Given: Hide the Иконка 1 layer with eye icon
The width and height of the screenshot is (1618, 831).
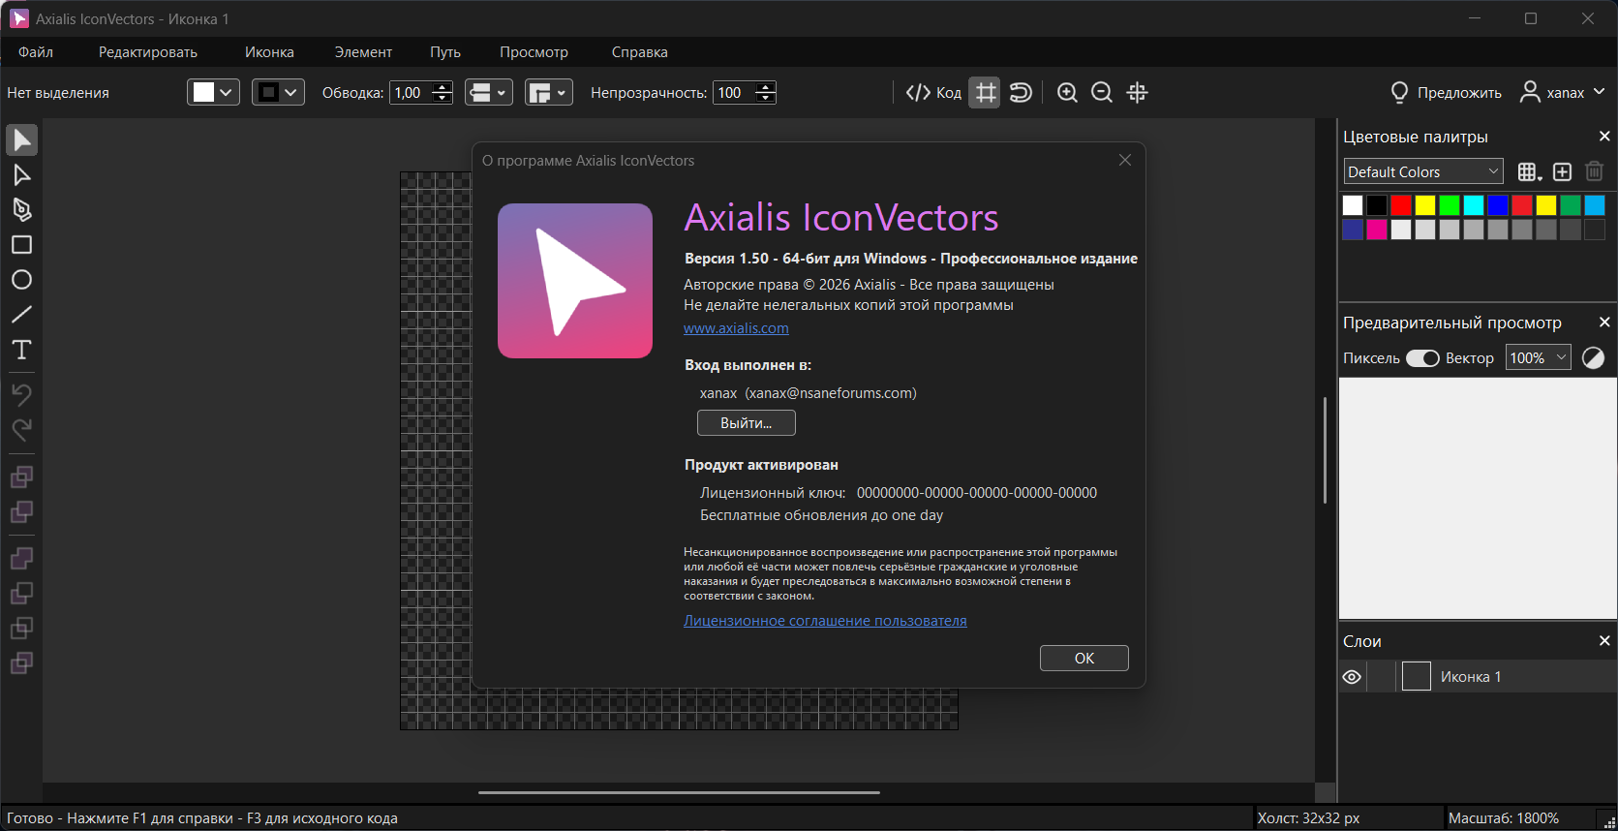Looking at the screenshot, I should (x=1352, y=677).
